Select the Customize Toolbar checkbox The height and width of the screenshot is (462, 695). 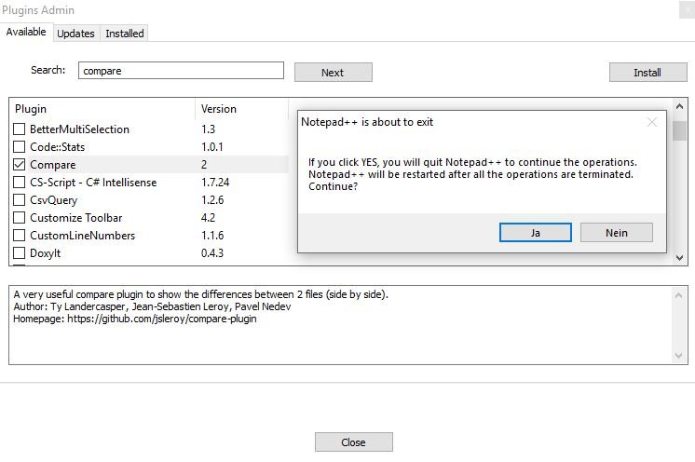coord(20,218)
